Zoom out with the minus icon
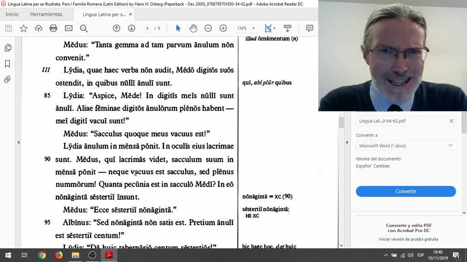This screenshot has height=262, width=467. [208, 28]
